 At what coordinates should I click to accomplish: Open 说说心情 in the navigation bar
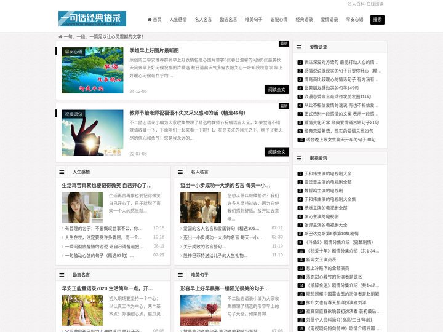pos(279,20)
